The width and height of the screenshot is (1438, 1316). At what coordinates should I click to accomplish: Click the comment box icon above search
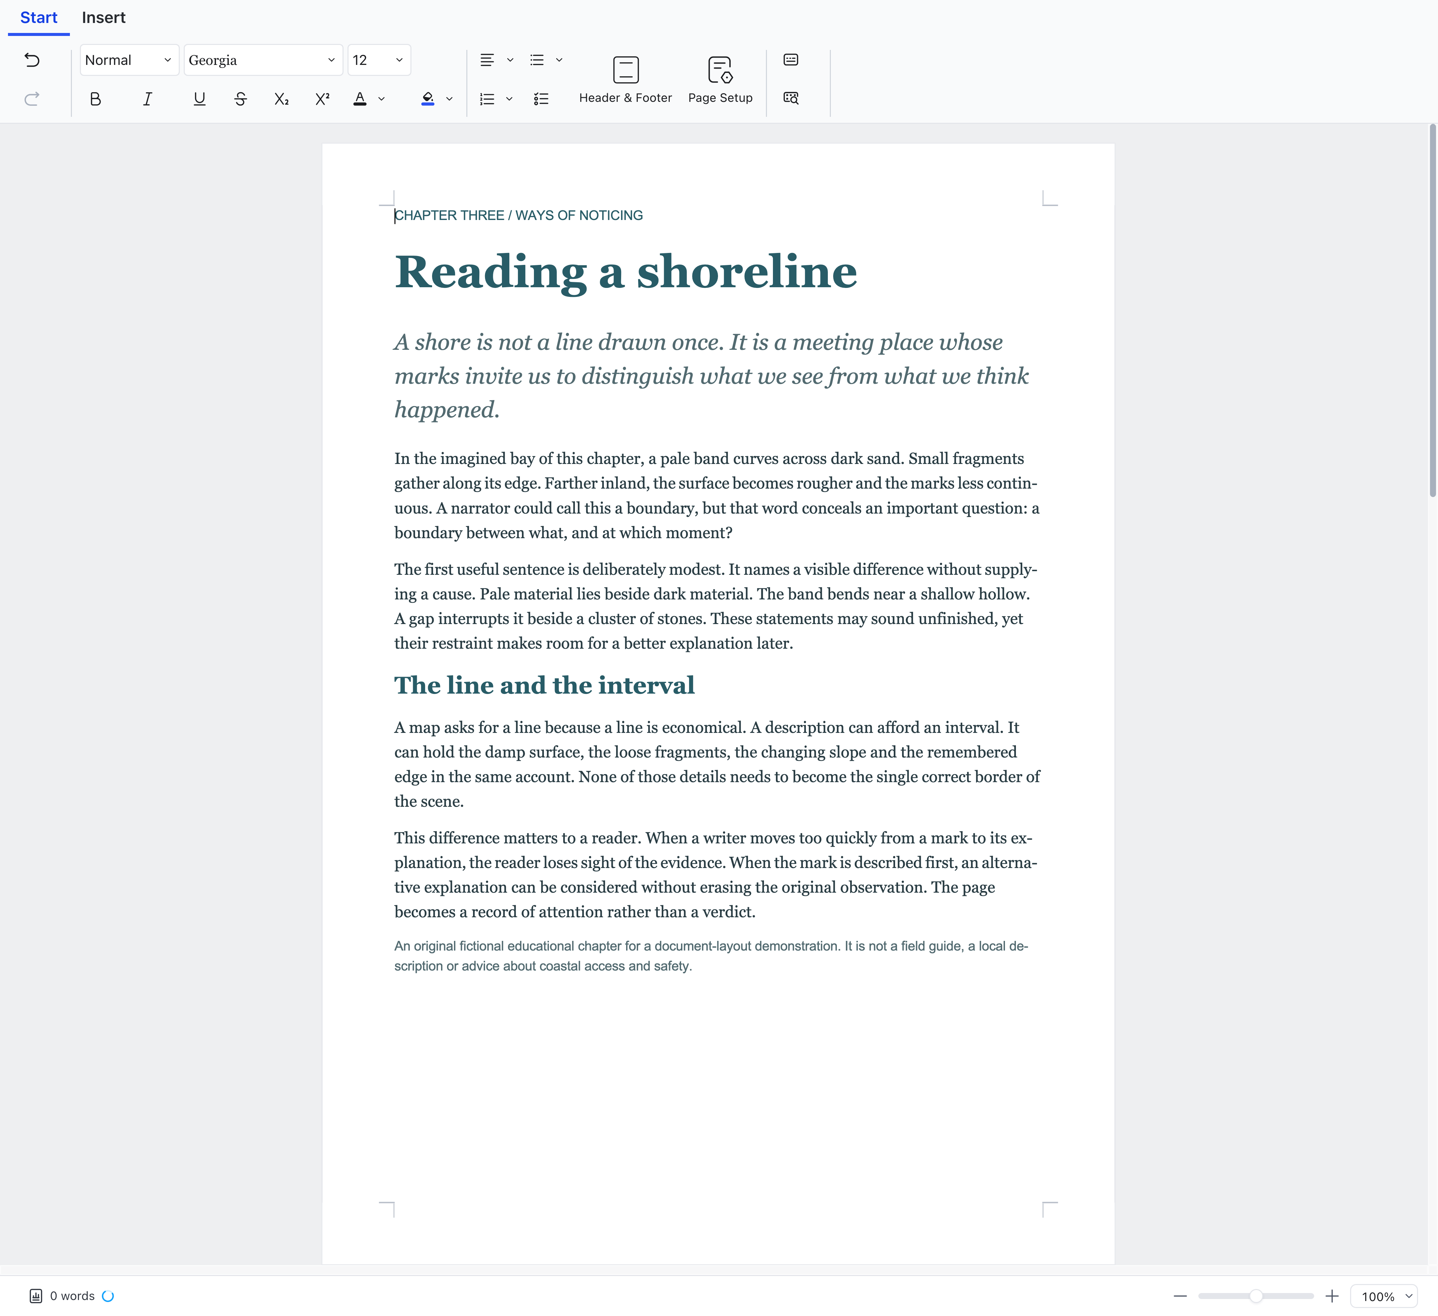point(791,60)
